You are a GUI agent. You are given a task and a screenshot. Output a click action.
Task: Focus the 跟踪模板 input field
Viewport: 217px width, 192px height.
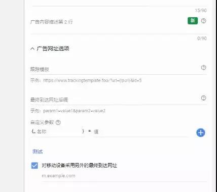(115, 69)
